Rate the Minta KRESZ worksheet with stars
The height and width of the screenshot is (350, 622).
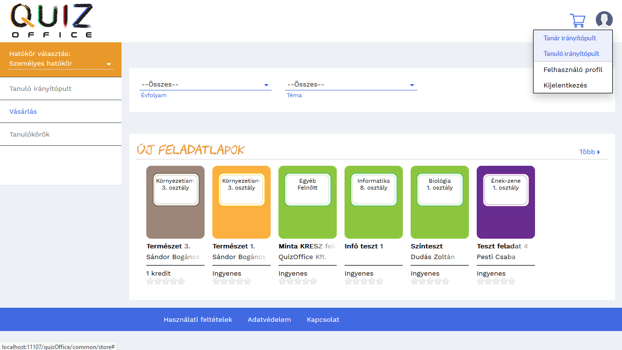point(298,281)
